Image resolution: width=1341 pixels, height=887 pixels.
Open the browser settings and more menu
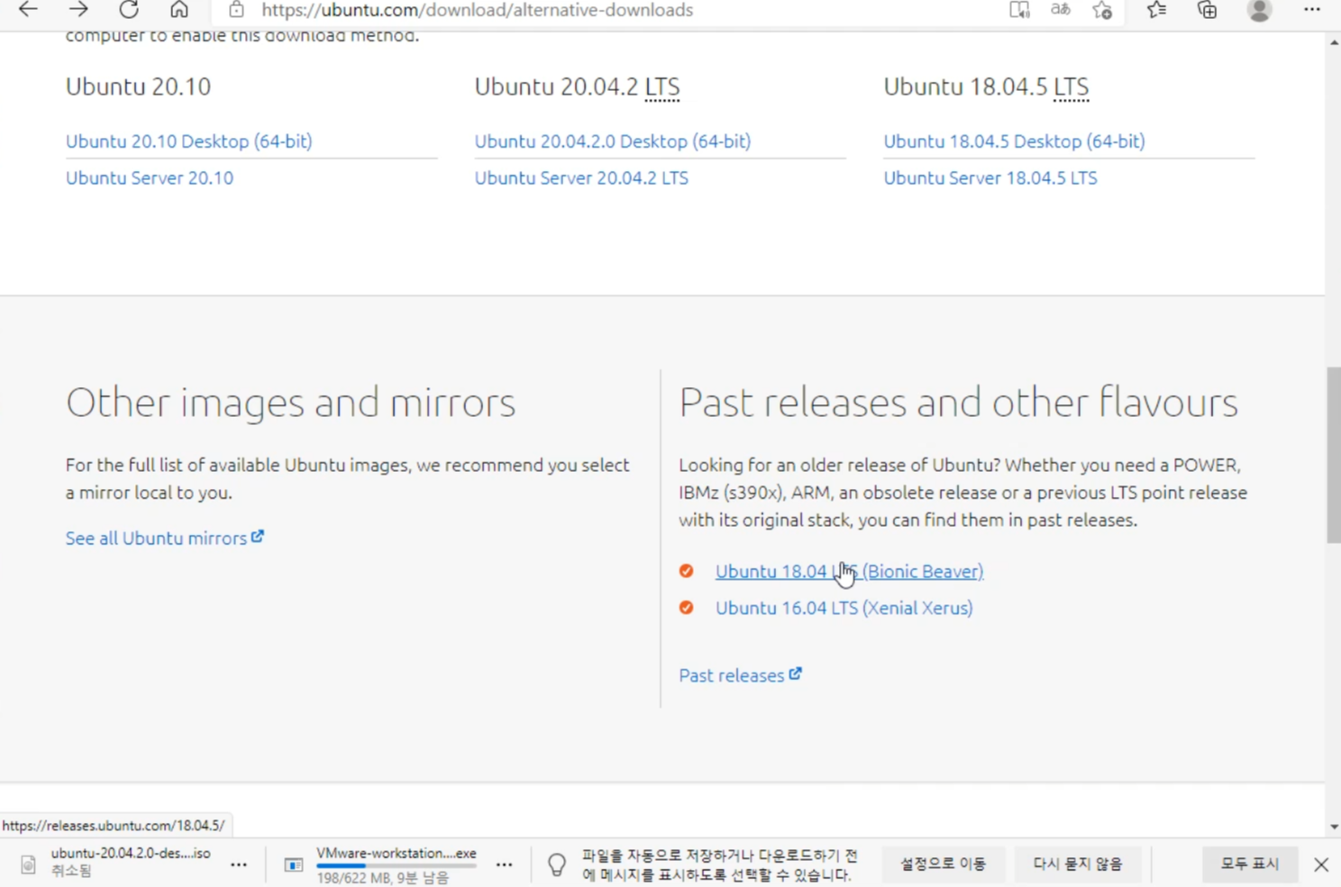point(1311,10)
